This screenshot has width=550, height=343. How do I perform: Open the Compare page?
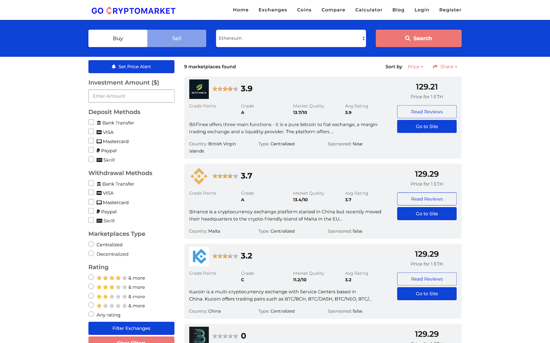(333, 10)
